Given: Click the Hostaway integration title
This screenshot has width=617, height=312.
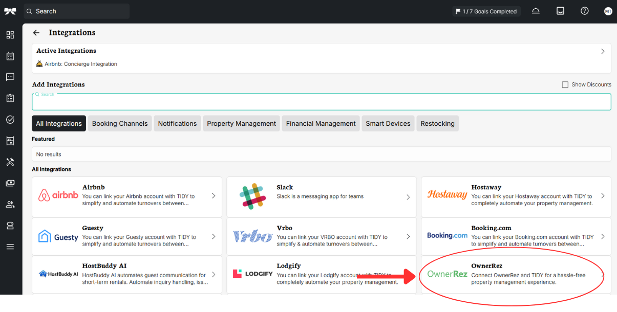Looking at the screenshot, I should click(486, 187).
